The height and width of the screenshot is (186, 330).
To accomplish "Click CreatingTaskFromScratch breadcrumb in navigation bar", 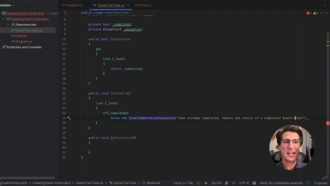I will tap(52, 183).
